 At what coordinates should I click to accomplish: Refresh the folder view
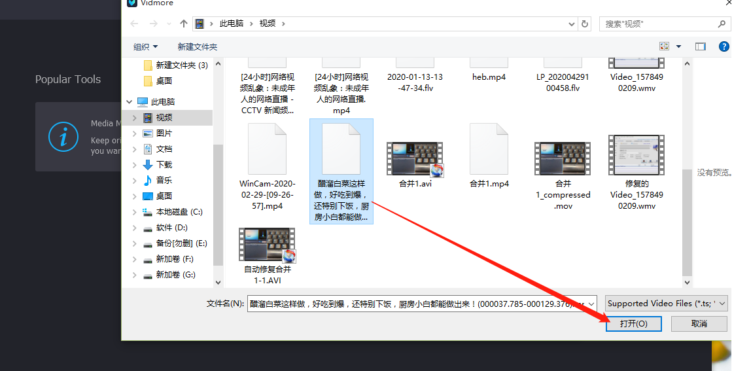[x=584, y=24]
